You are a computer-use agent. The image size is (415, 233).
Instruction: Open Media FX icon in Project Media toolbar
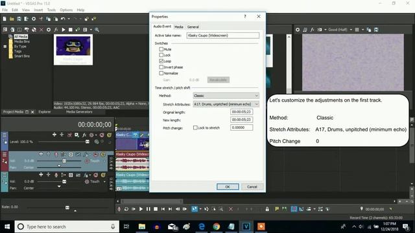tap(56, 30)
